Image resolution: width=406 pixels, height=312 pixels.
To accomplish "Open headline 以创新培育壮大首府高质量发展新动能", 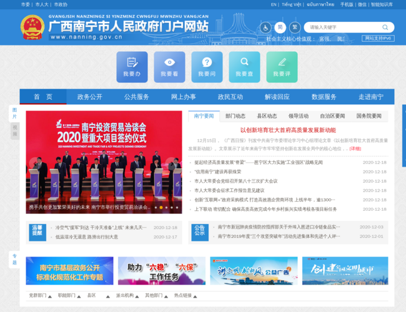I will coord(288,130).
